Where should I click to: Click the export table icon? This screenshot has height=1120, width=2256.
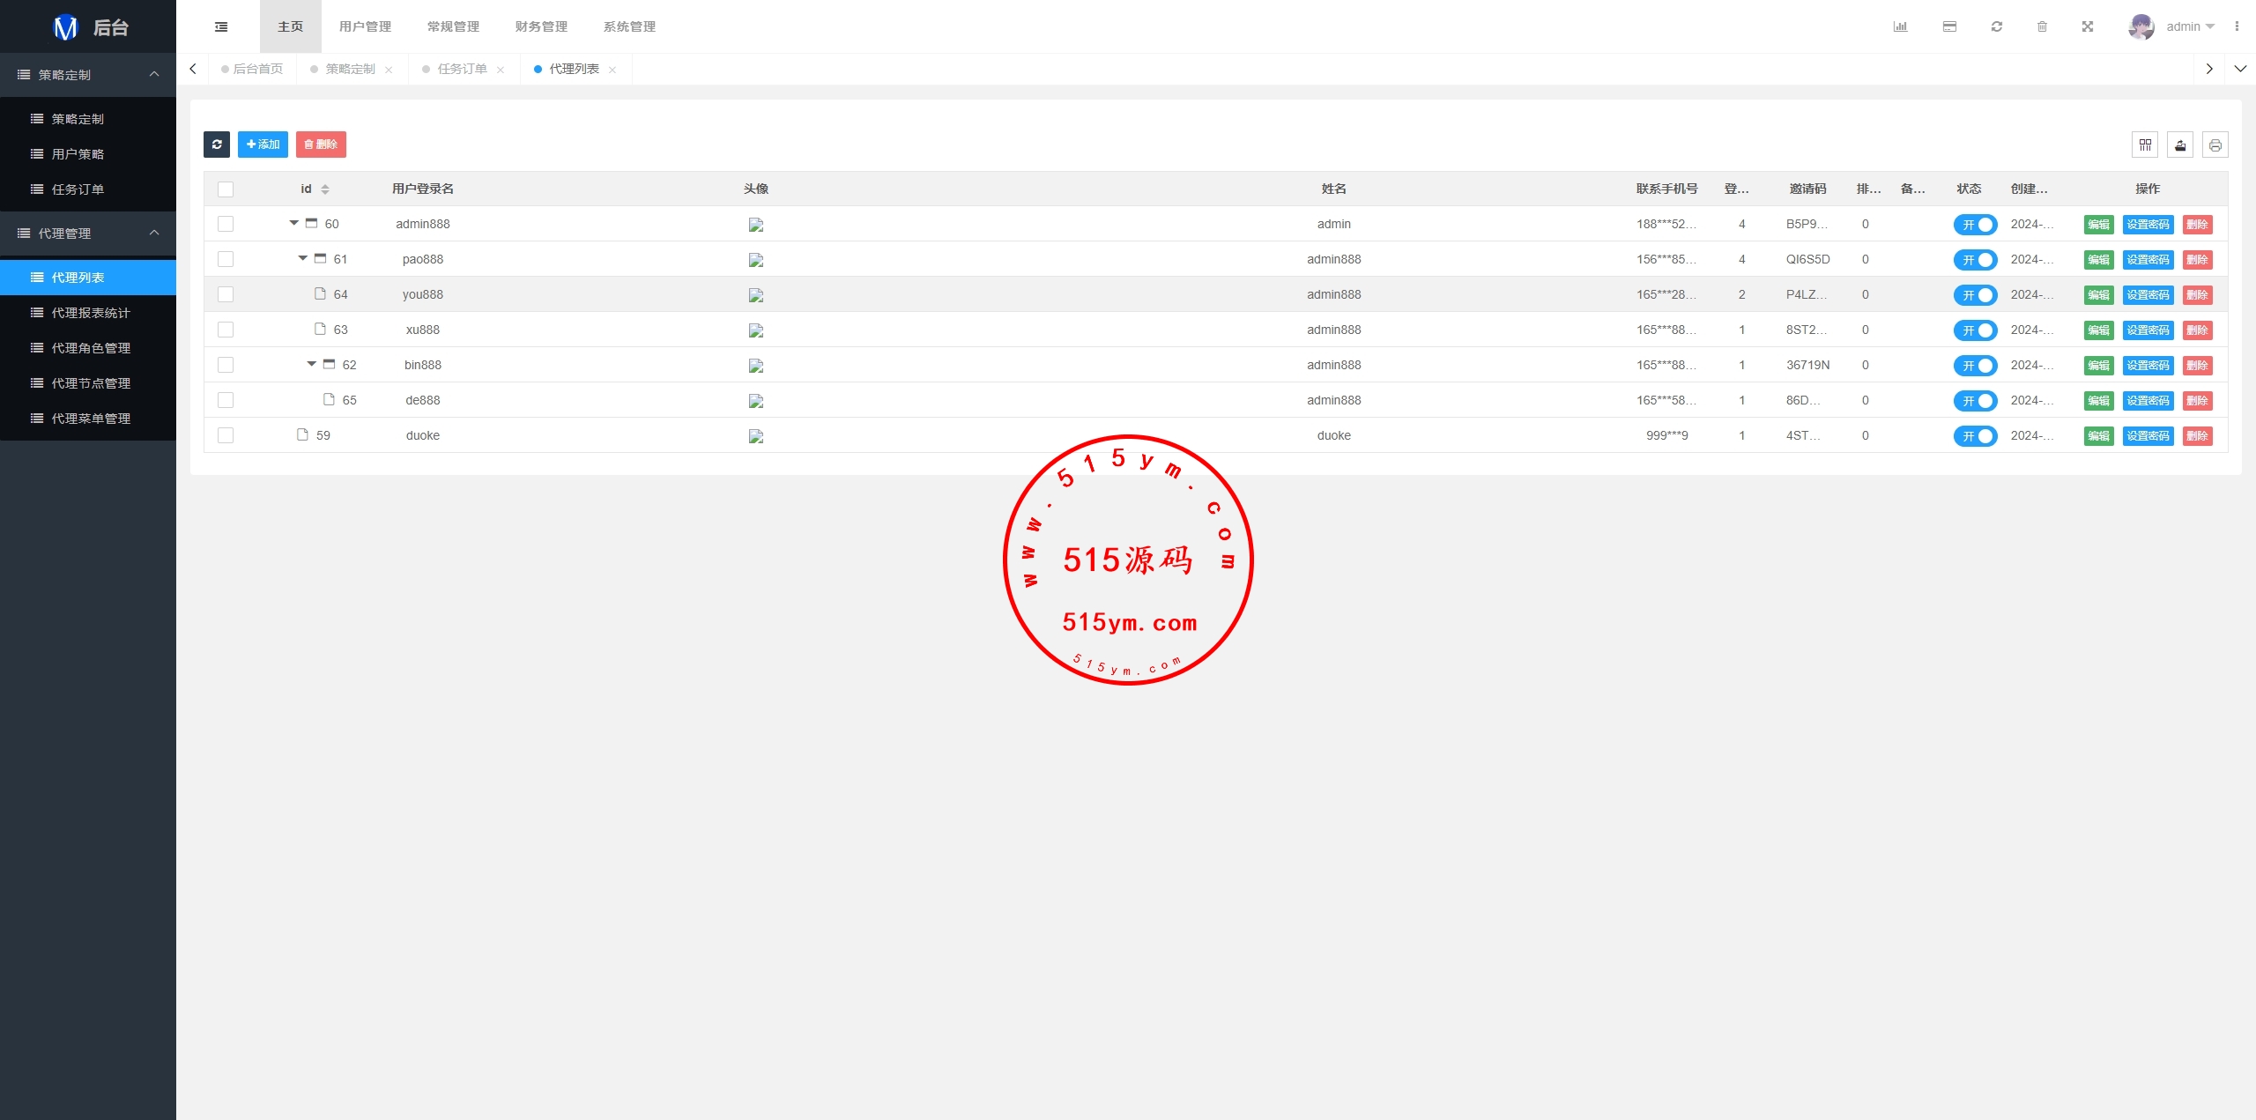(2180, 145)
